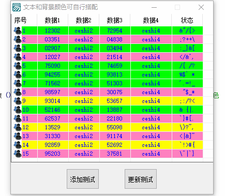Screen dimensions: 225x196
Task: Click ceshi4 cell in row 9
Action: pos(151,101)
